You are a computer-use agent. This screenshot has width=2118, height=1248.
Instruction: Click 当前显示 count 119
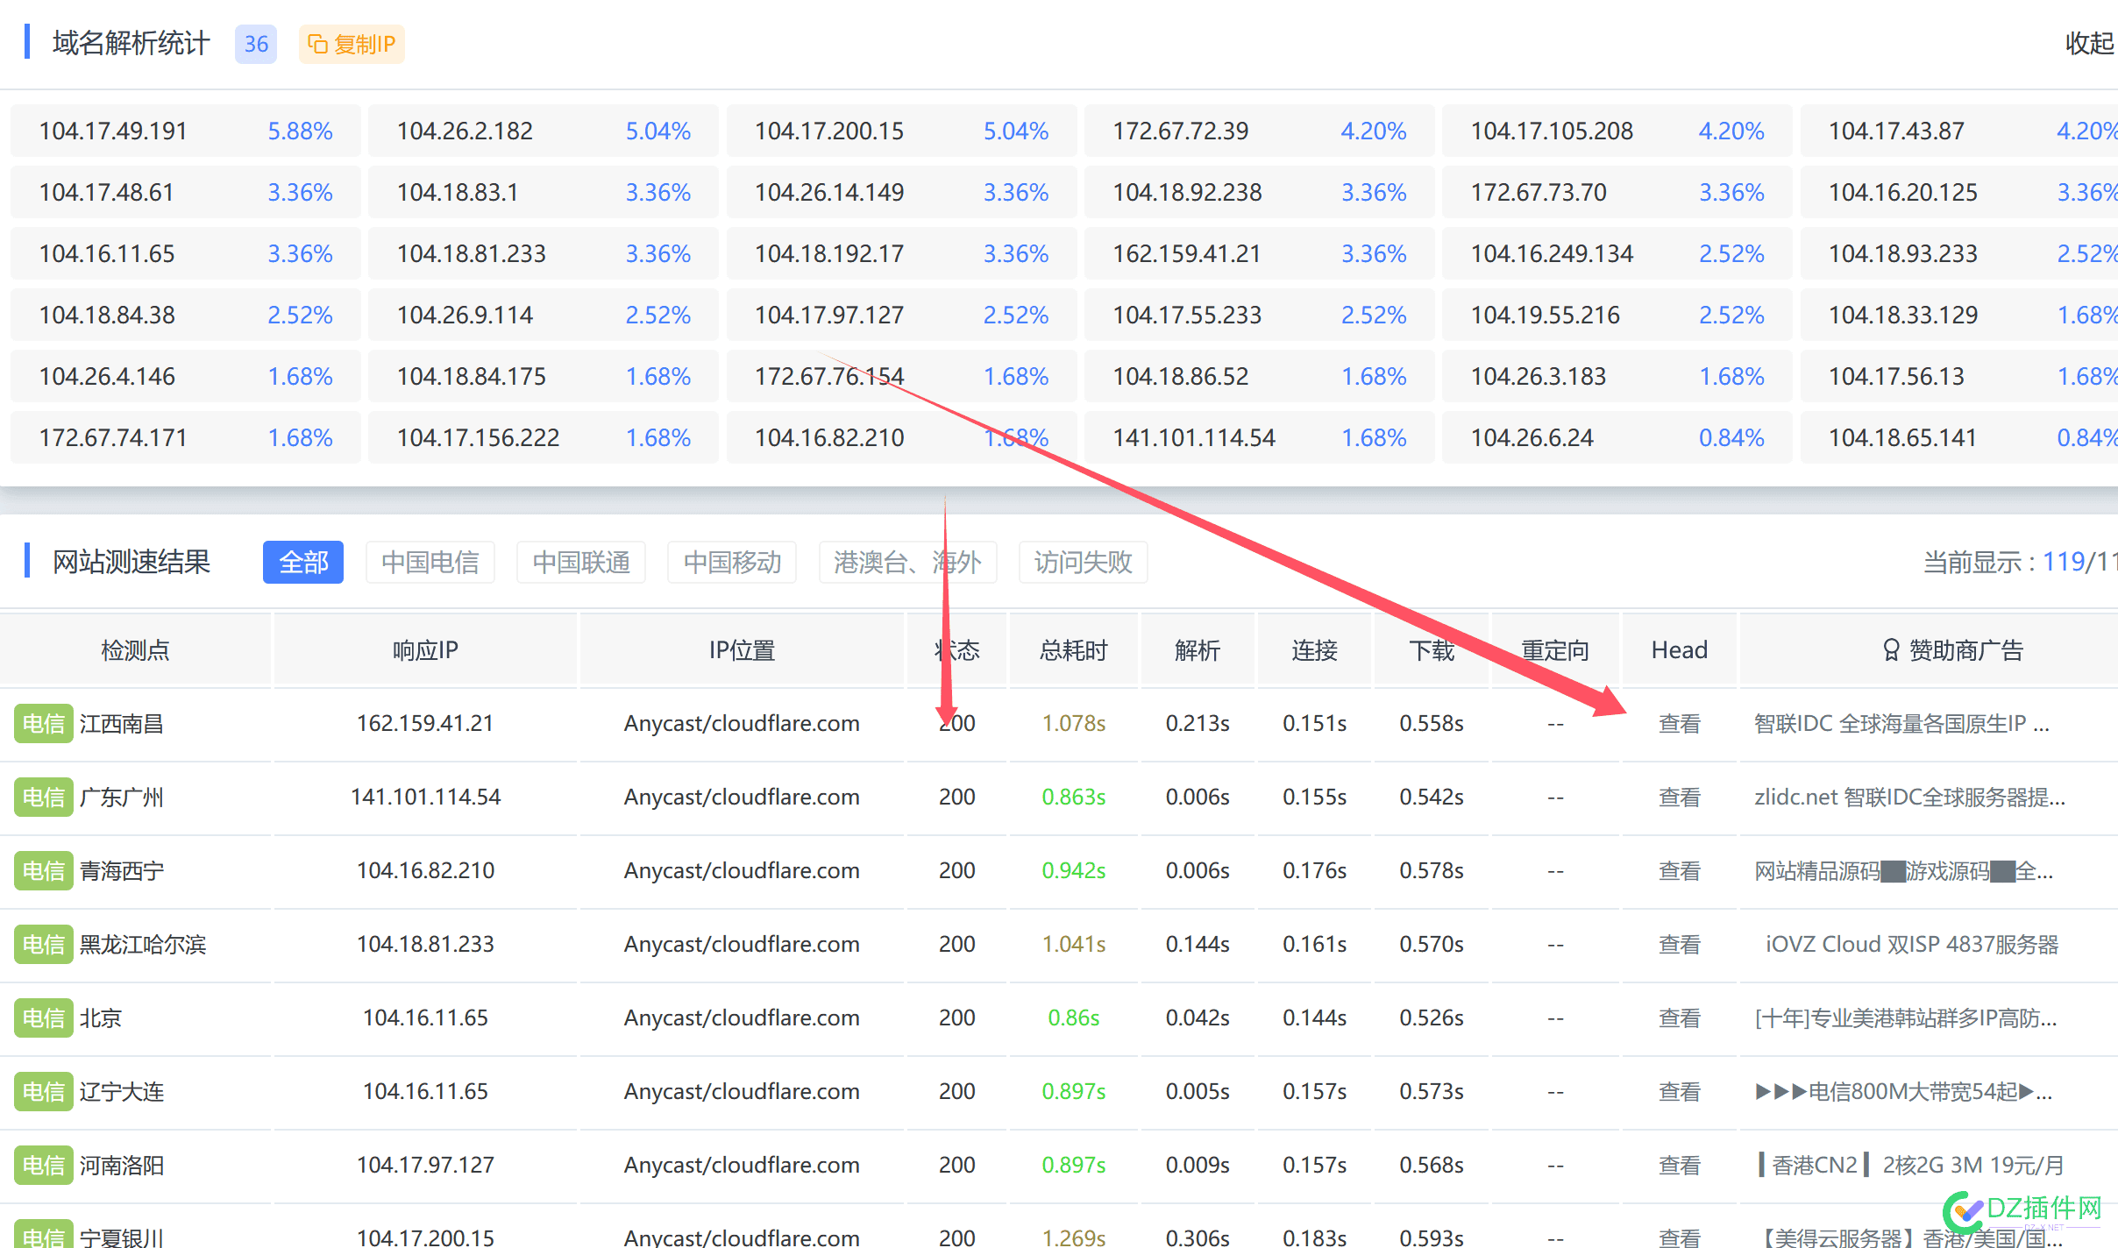tap(2064, 562)
